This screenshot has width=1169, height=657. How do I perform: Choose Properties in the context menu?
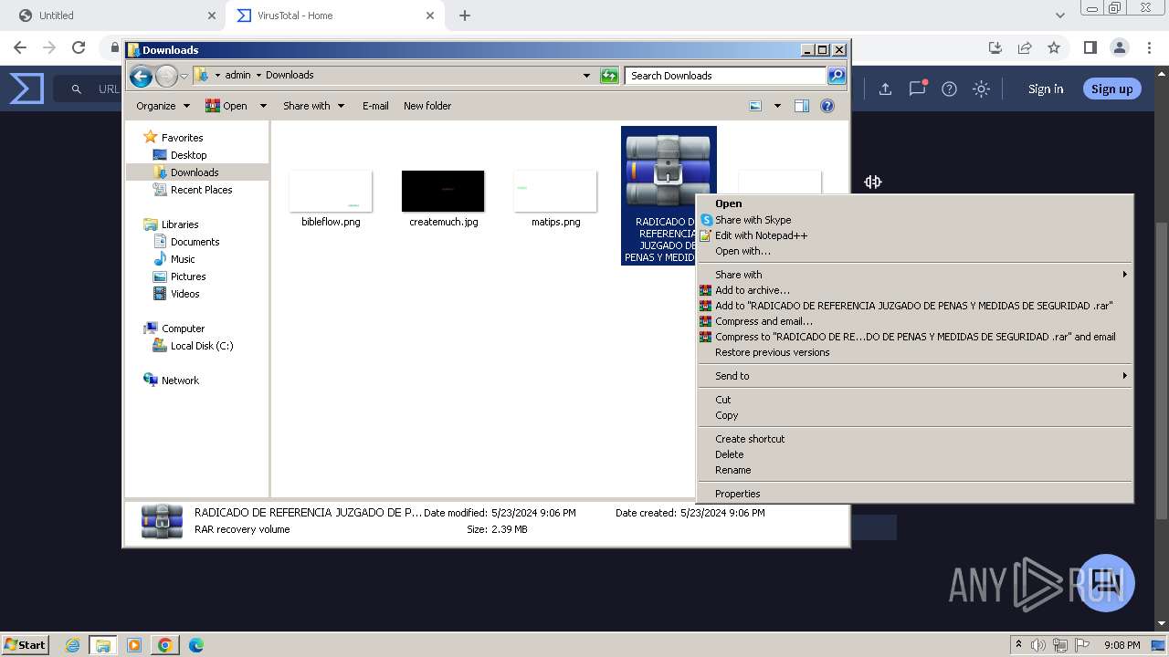[915, 494]
